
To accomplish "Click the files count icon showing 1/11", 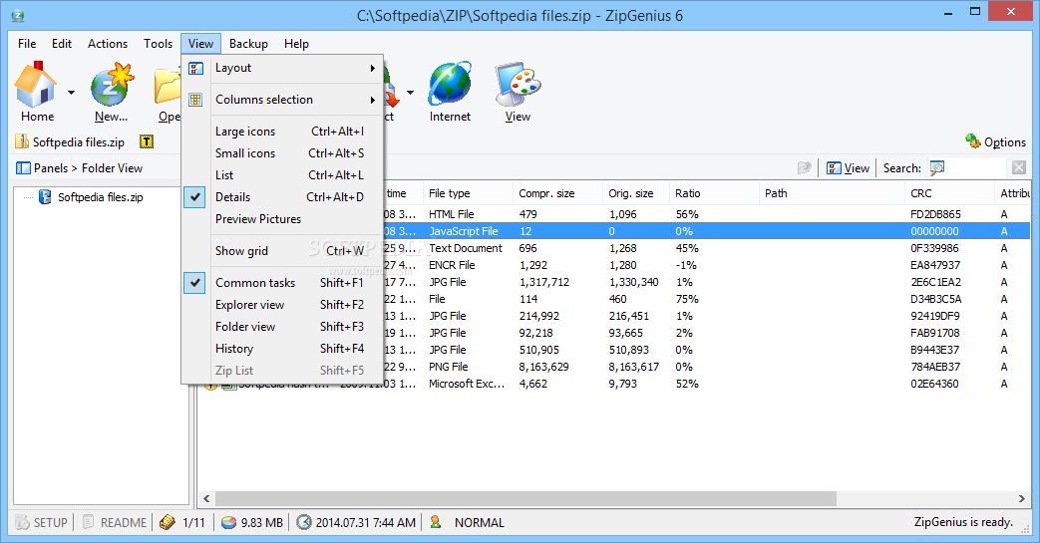I will click(x=168, y=522).
